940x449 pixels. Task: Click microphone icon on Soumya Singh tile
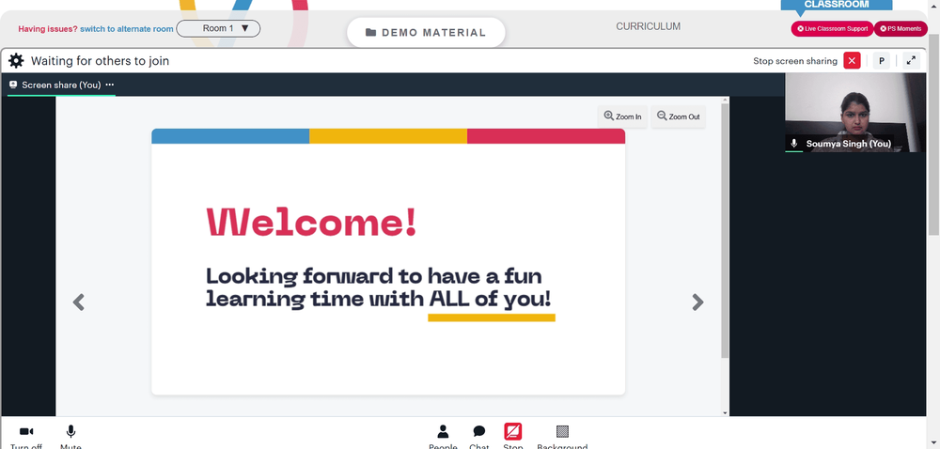794,144
